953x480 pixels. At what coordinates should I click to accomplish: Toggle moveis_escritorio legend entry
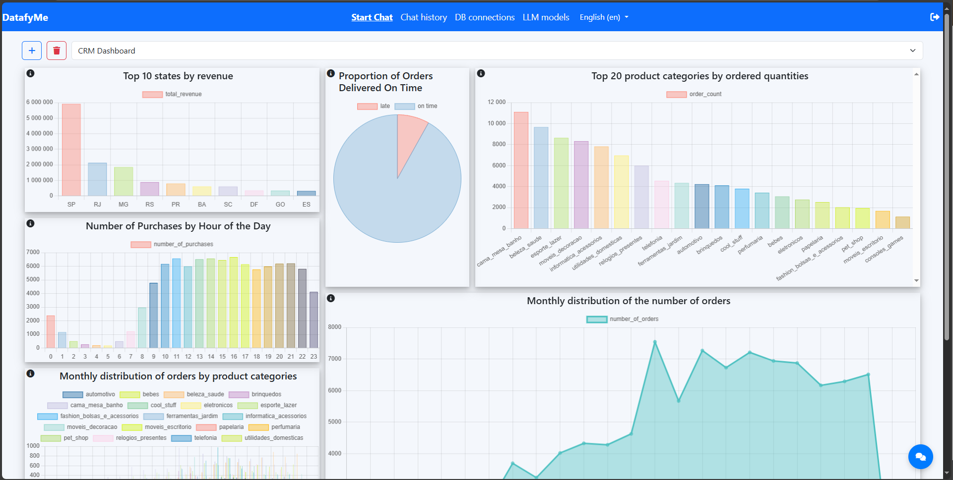click(x=157, y=427)
